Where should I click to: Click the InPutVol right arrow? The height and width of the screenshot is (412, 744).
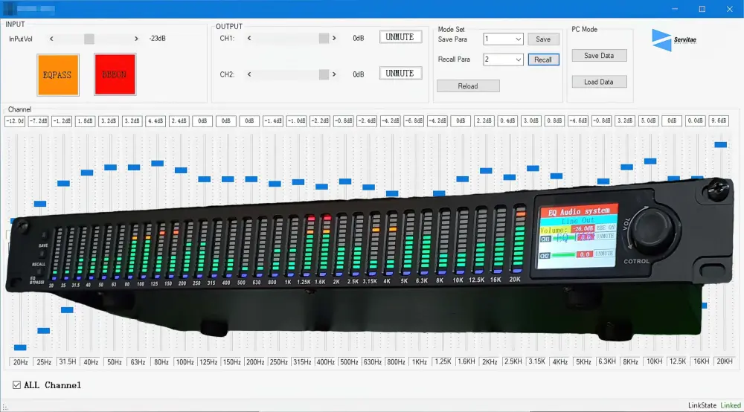click(x=136, y=39)
